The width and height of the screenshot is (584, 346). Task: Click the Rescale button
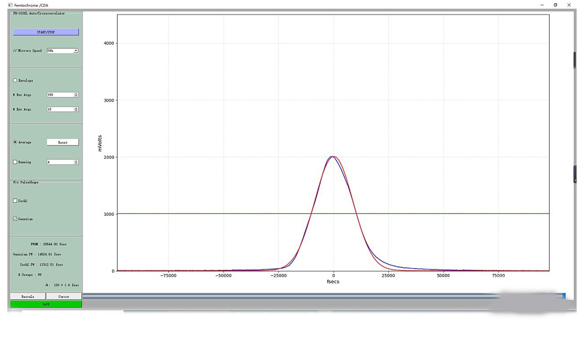pyautogui.click(x=28, y=296)
